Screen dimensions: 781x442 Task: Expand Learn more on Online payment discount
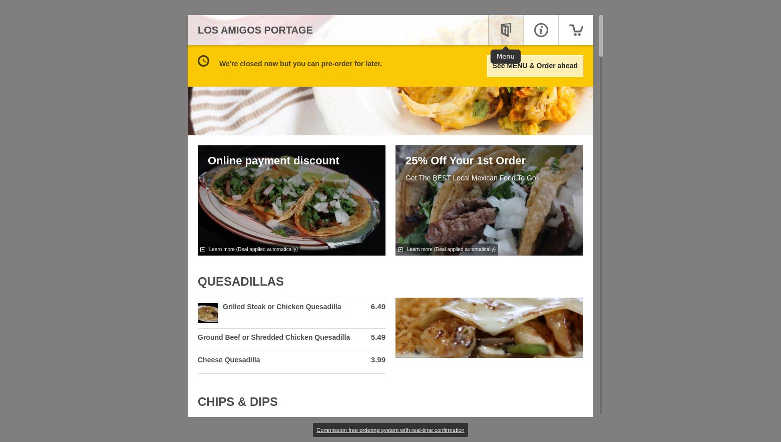(253, 249)
